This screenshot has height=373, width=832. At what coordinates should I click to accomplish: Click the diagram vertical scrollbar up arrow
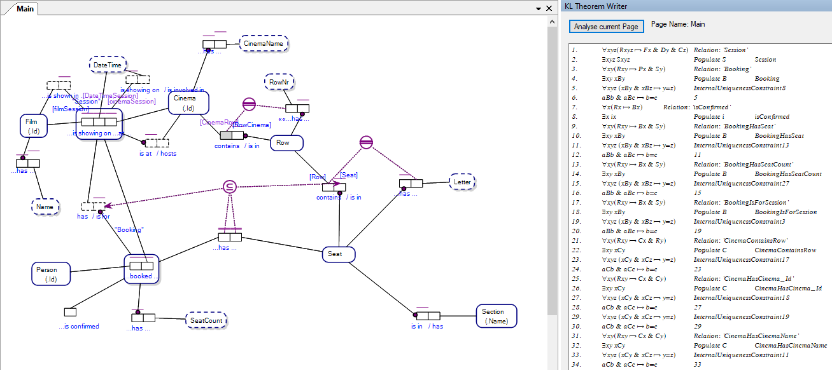click(x=553, y=21)
